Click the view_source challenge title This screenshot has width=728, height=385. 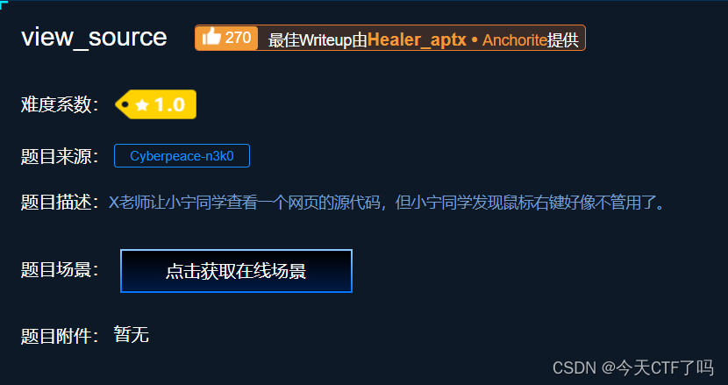94,37
